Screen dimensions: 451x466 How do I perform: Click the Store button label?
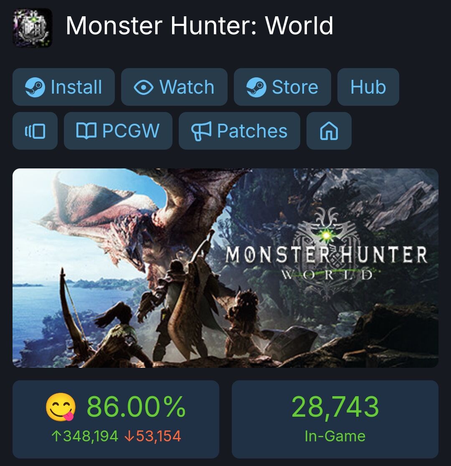[x=295, y=87]
